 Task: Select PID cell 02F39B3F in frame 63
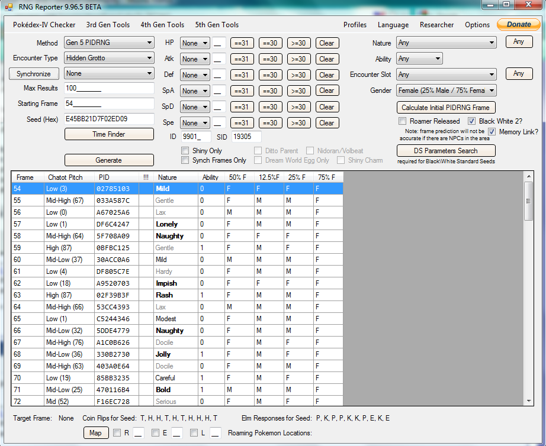(x=117, y=295)
